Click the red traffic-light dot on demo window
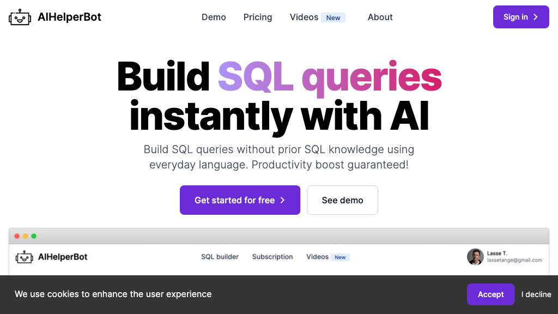Screen dimensions: 558x314 pyautogui.click(x=17, y=236)
